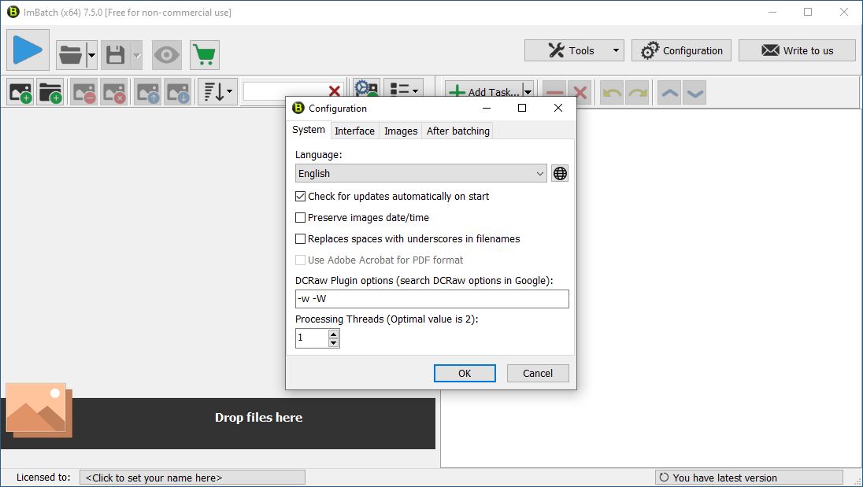The height and width of the screenshot is (487, 863).
Task: Click the globe language icon
Action: pyautogui.click(x=560, y=173)
